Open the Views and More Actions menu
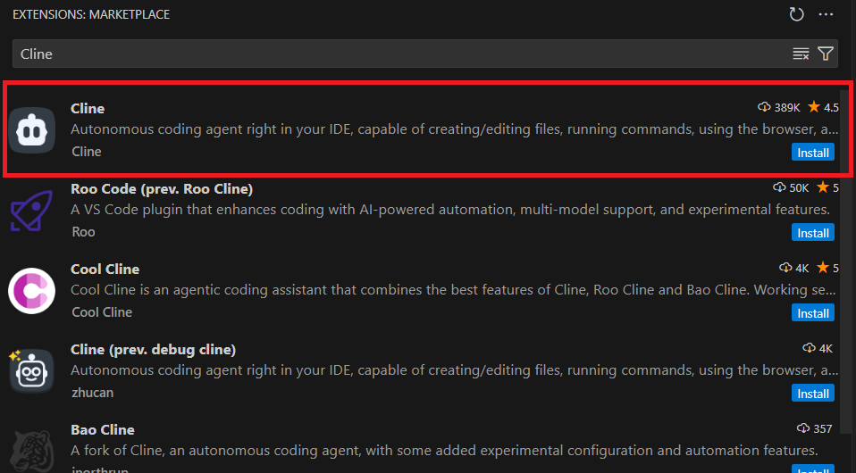The height and width of the screenshot is (473, 856). [826, 14]
